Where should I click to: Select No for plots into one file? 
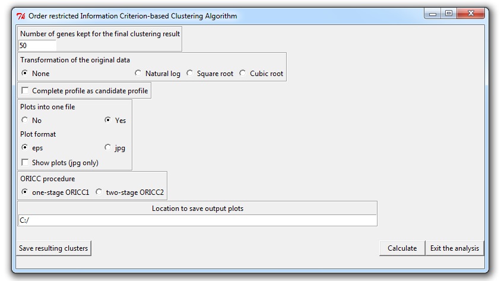[x=25, y=120]
